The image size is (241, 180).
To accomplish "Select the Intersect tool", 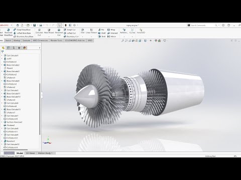I will pyautogui.click(x=112, y=33).
